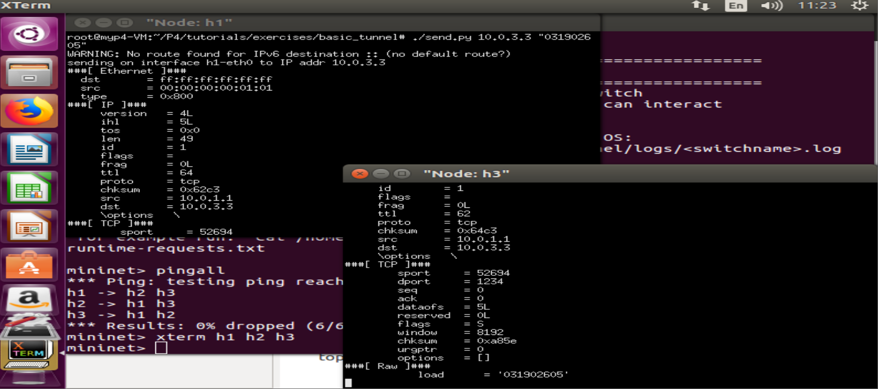878x389 pixels.
Task: Click the "tos = 0x0" line
Action: coord(150,131)
